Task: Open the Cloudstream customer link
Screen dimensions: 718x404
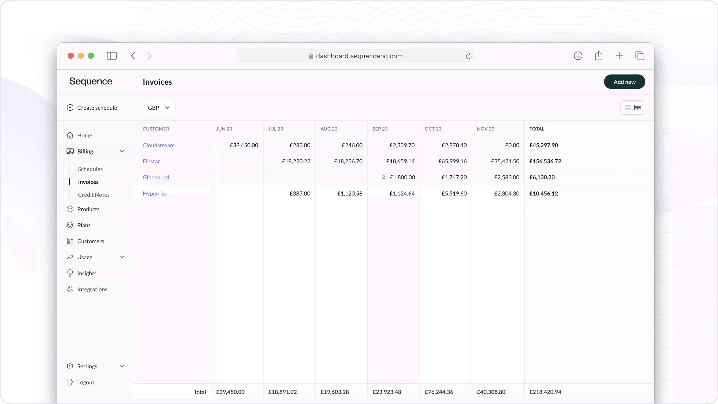Action: tap(159, 145)
